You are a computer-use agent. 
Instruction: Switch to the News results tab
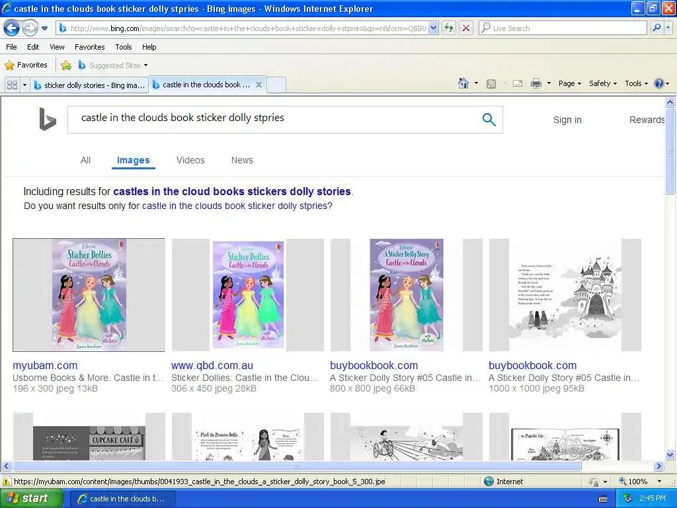[242, 160]
